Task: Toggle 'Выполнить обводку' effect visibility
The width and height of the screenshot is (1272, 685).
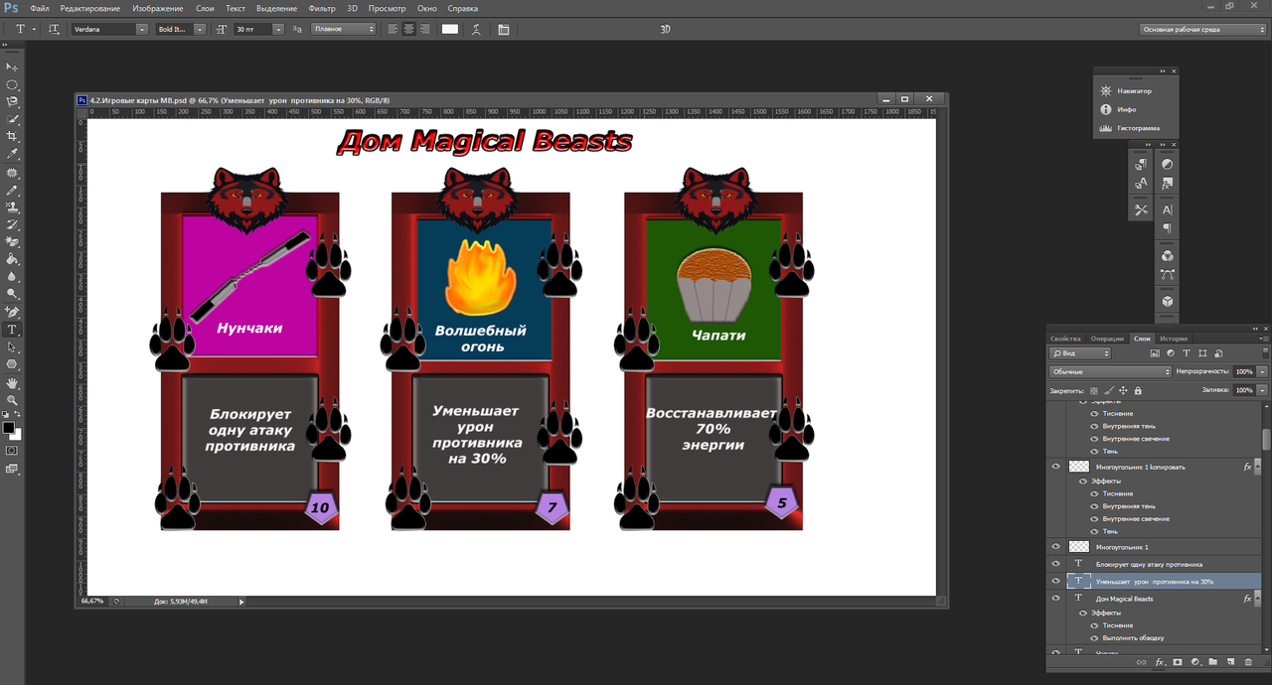Action: [x=1095, y=637]
